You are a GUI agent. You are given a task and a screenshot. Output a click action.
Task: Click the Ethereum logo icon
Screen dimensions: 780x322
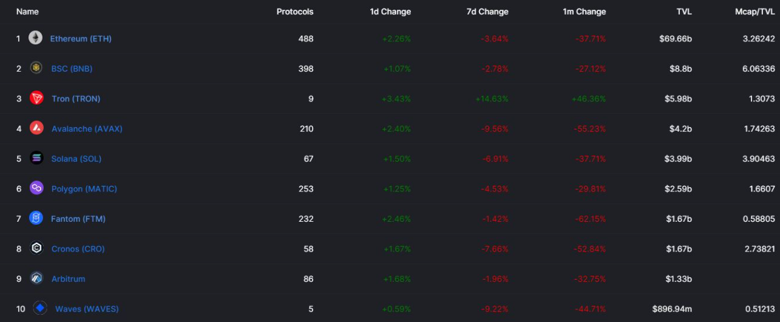35,38
